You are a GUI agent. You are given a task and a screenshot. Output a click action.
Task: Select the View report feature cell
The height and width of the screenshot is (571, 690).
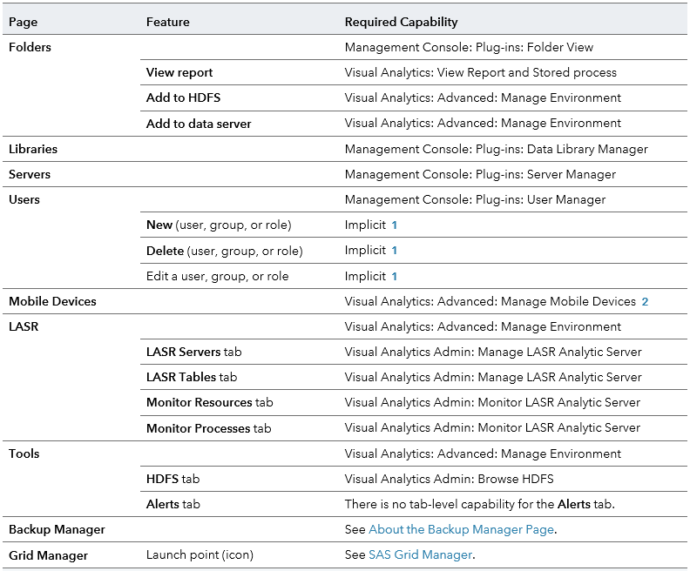coord(179,73)
